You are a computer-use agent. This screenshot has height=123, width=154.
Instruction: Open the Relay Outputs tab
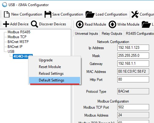112,34
